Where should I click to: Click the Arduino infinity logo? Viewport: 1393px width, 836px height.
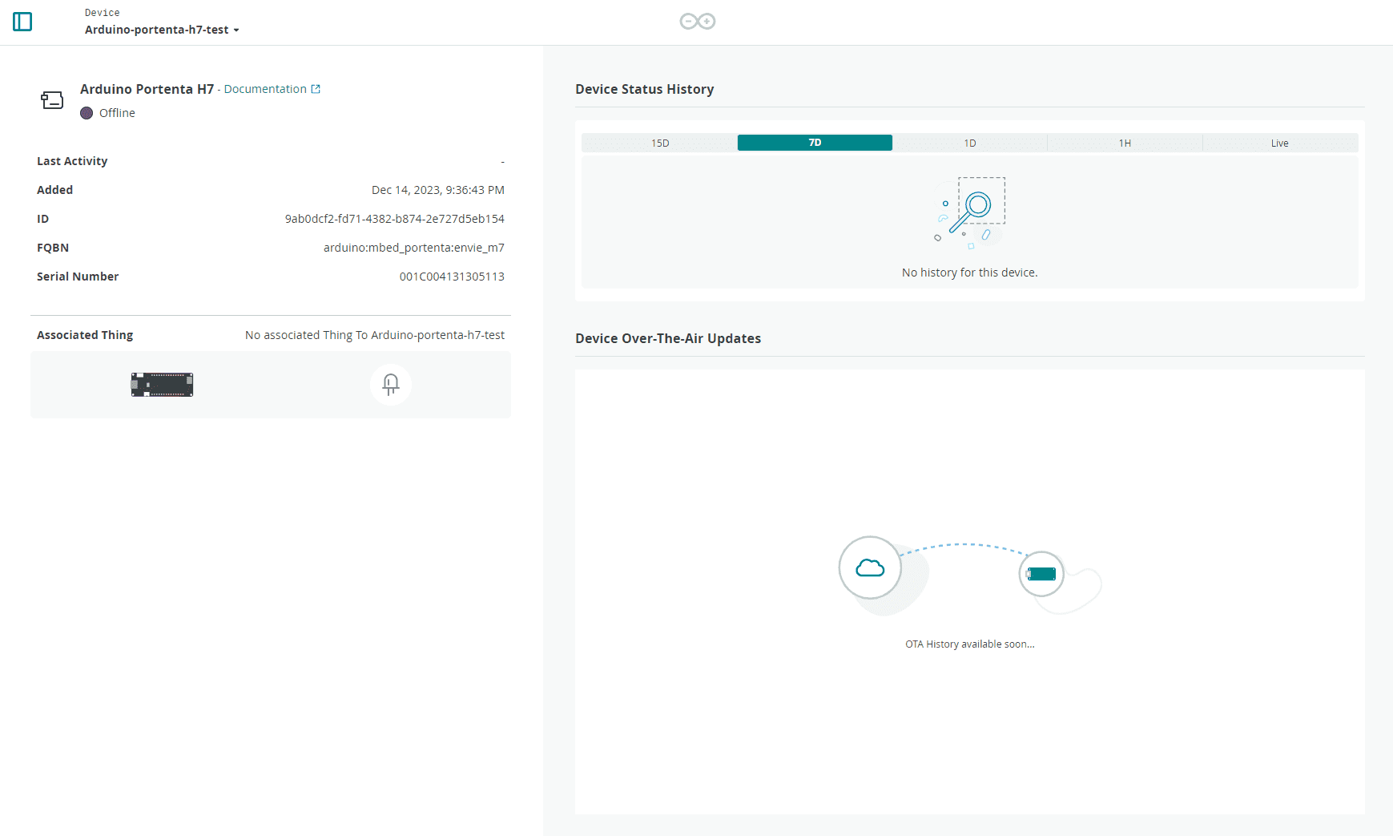(697, 22)
